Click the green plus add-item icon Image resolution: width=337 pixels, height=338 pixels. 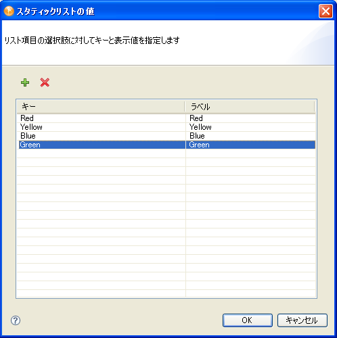25,82
